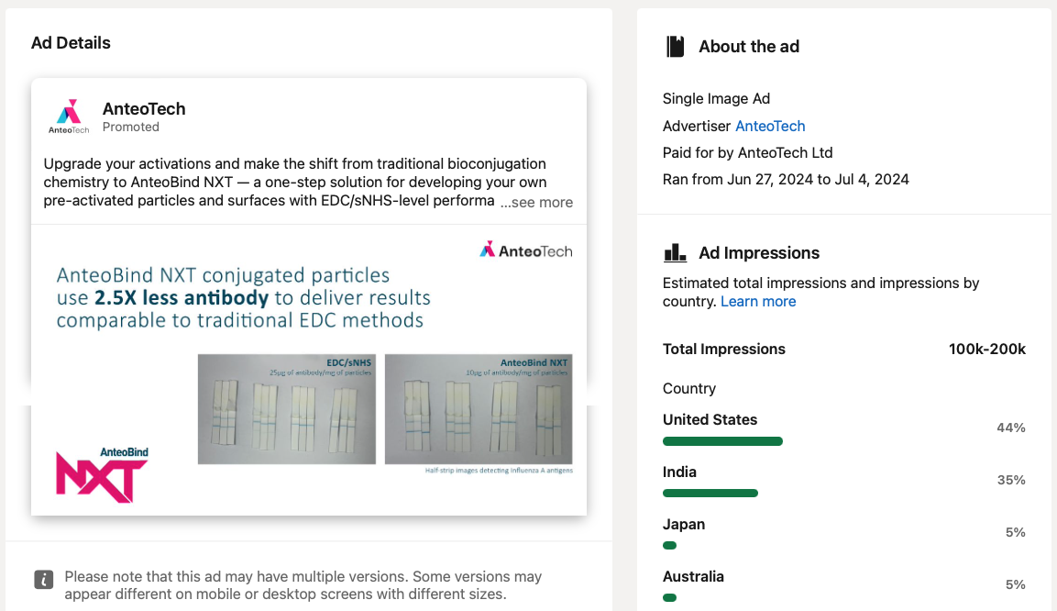Open the AnteoTech company name in ad card
The image size is (1057, 611).
pyautogui.click(x=144, y=108)
